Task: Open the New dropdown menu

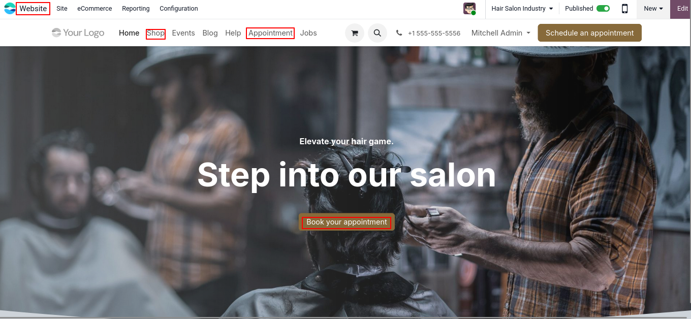Action: (653, 9)
